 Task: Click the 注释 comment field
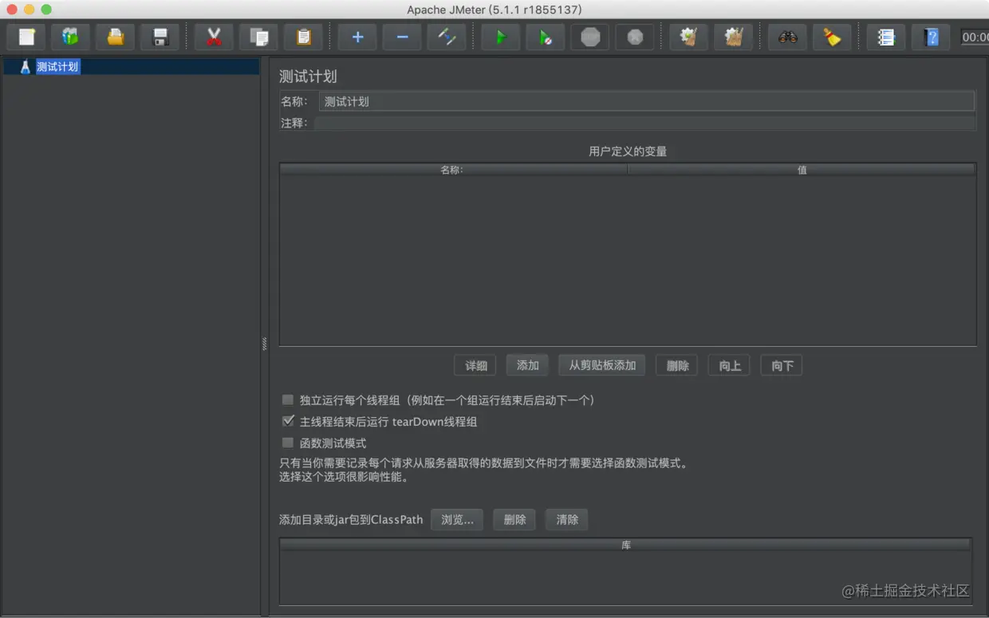644,123
